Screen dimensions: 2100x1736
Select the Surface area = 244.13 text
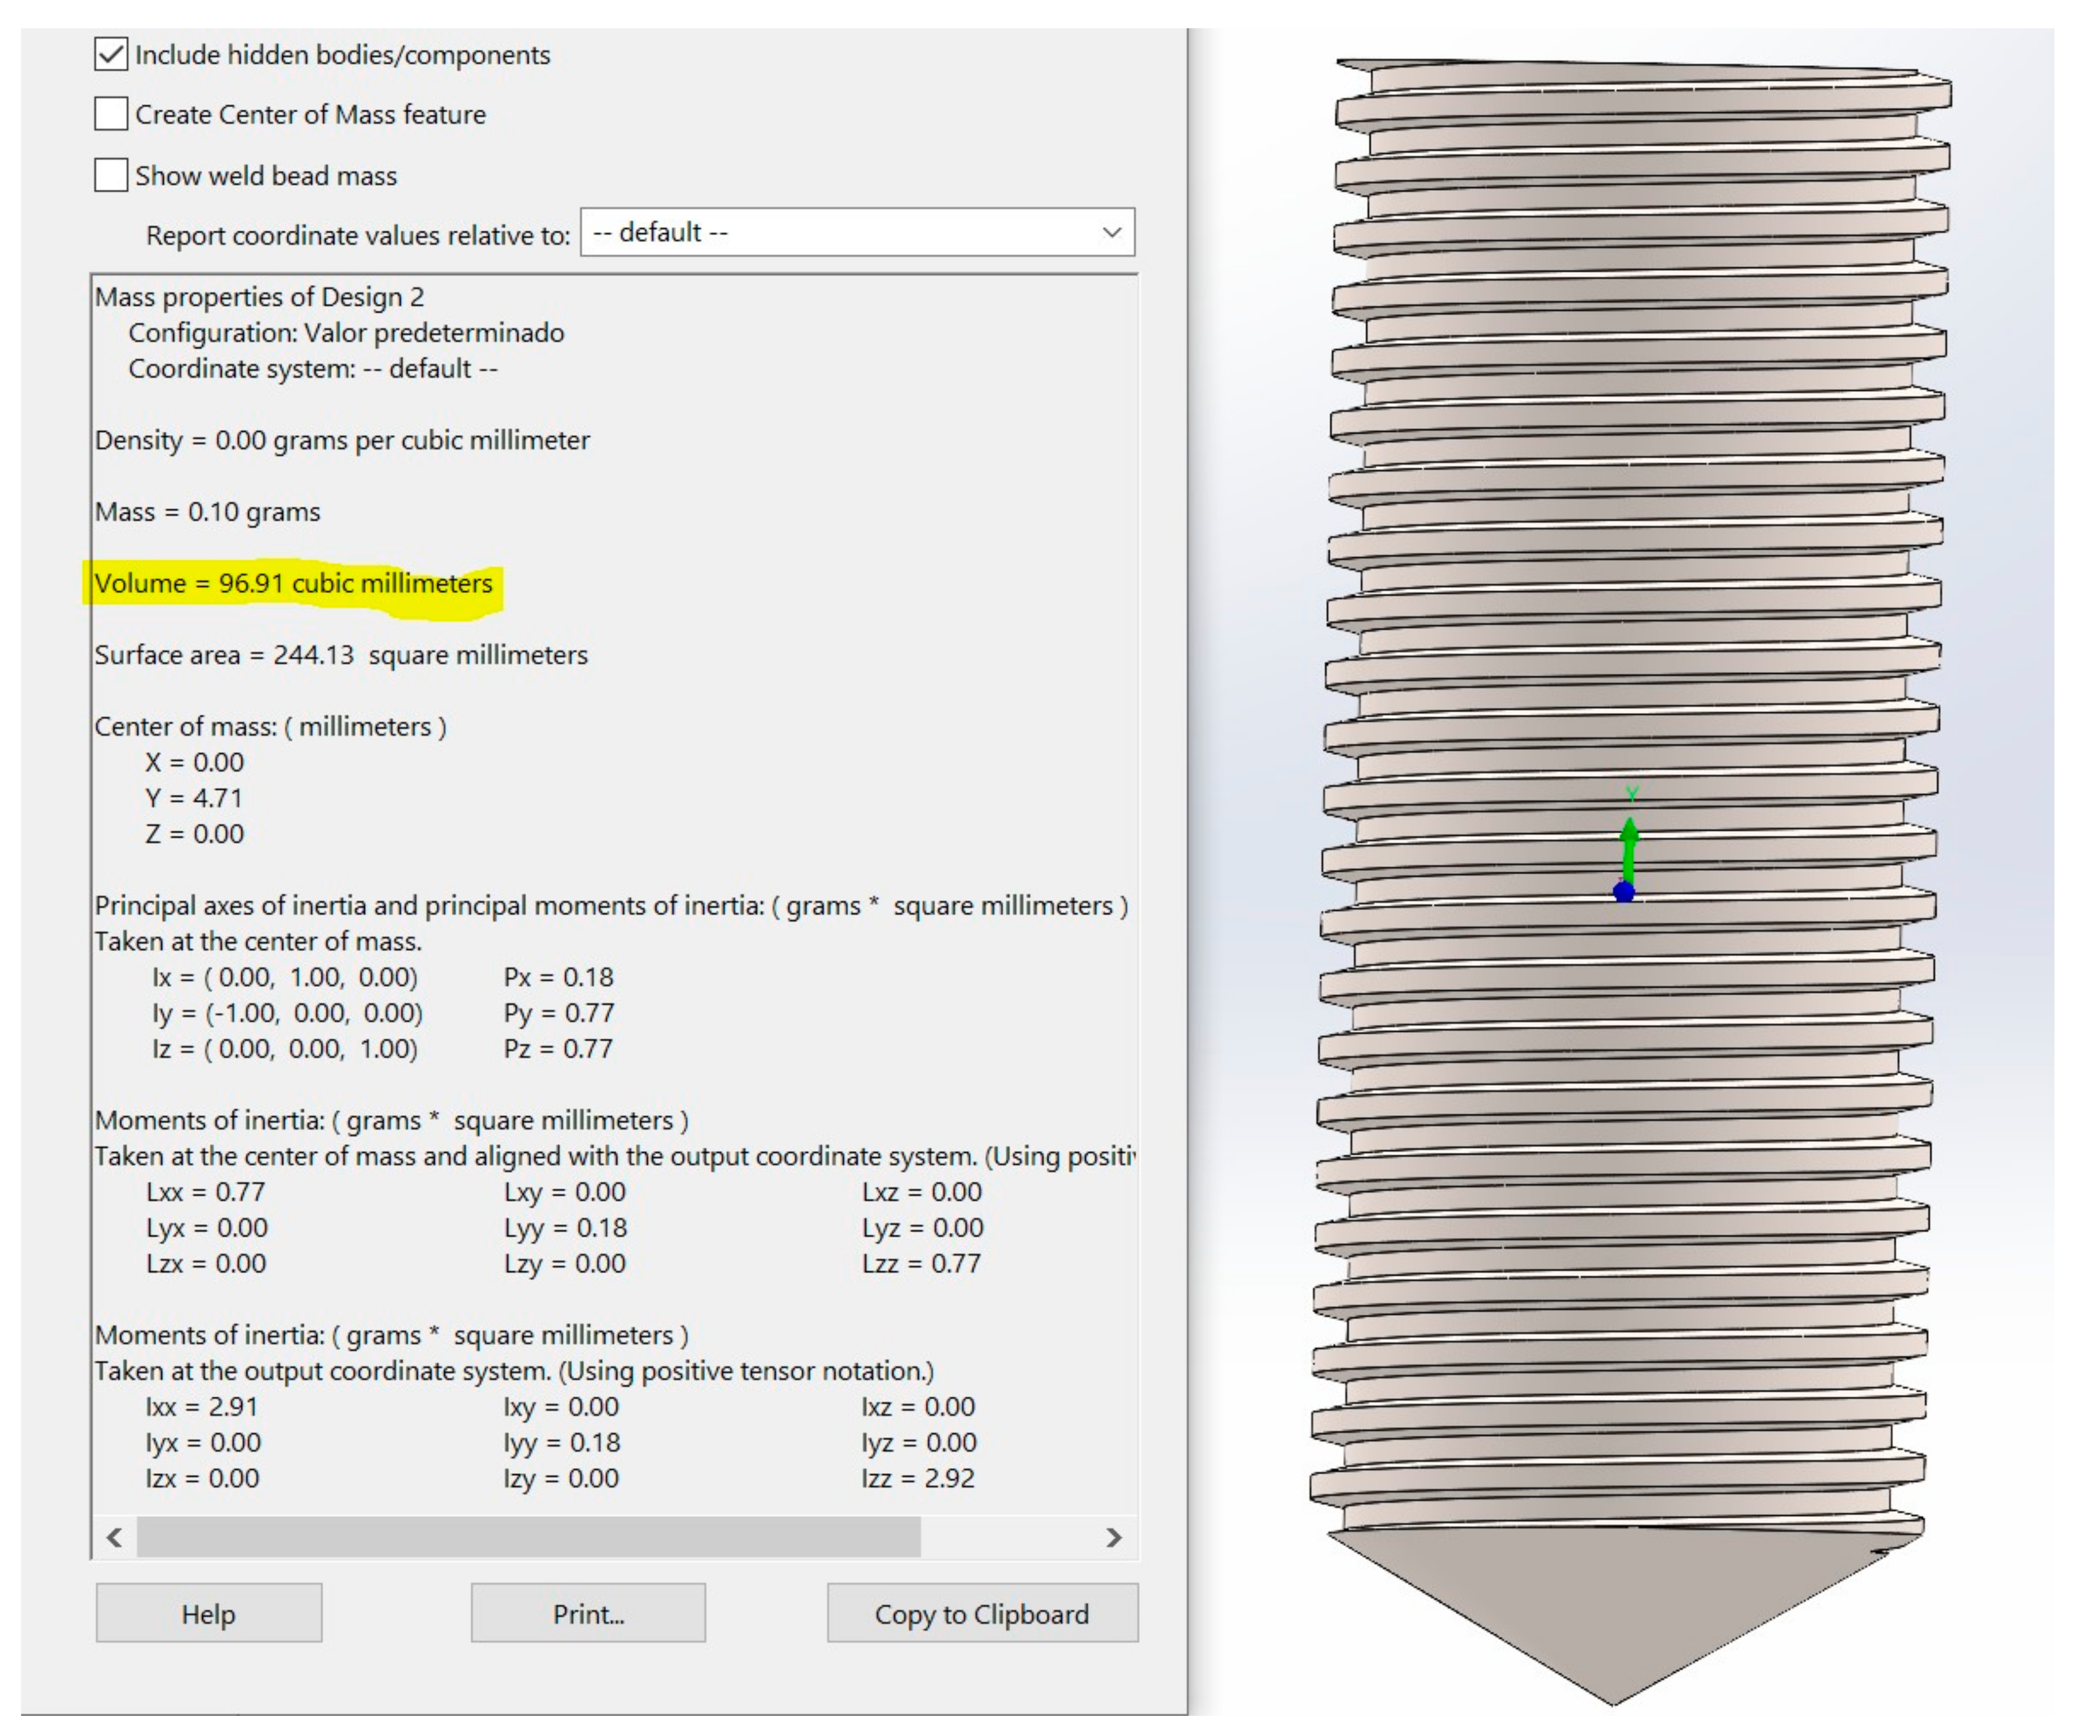click(341, 655)
